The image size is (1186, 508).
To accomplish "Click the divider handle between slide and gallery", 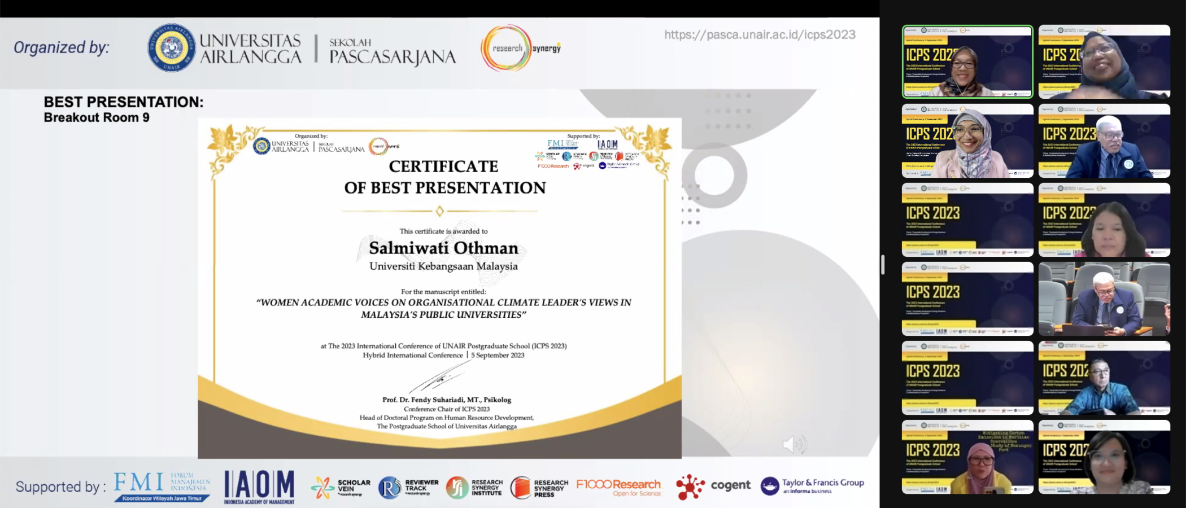I will point(883,265).
